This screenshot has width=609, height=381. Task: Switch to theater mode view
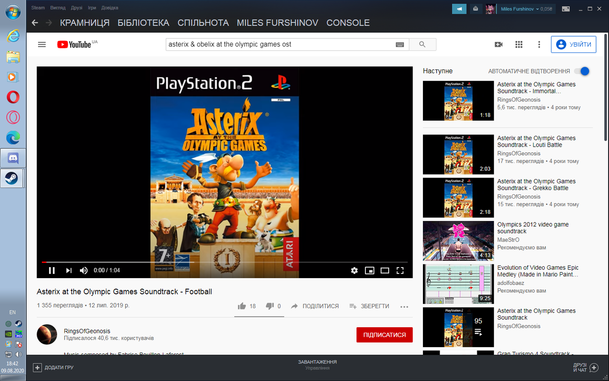385,271
